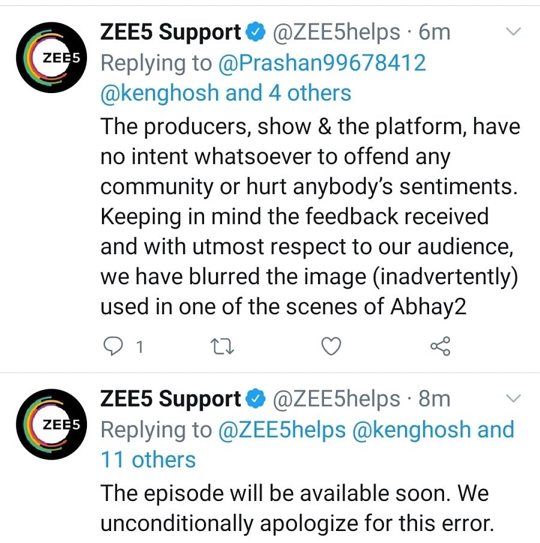Open the tweet text about Abhay2 scenes

click(310, 217)
